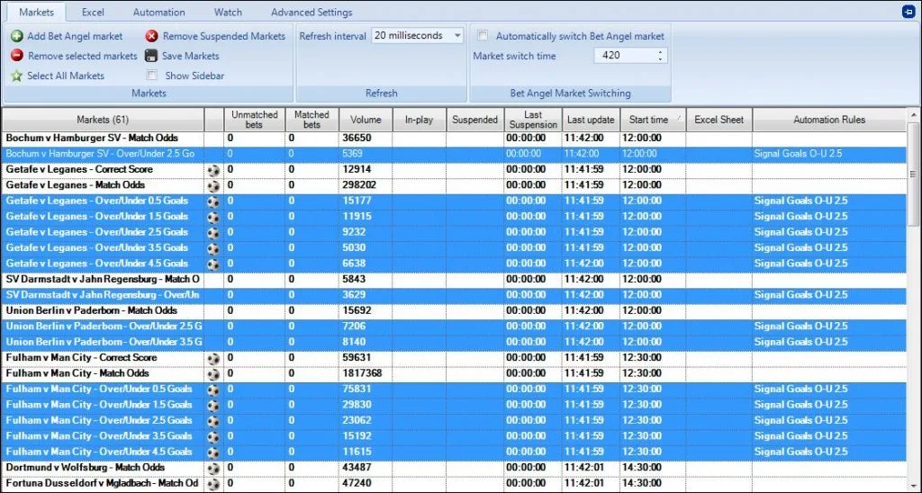922x493 pixels.
Task: Click football icon on Fortuna Dusseldorf v Mgladbach row
Action: [x=213, y=484]
